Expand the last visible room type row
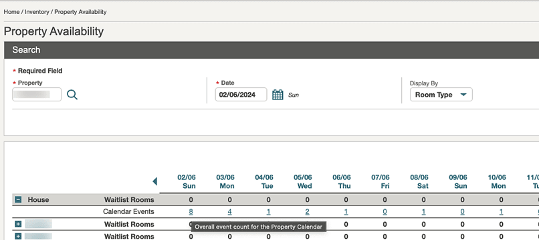Image resolution: width=539 pixels, height=240 pixels. 19,236
